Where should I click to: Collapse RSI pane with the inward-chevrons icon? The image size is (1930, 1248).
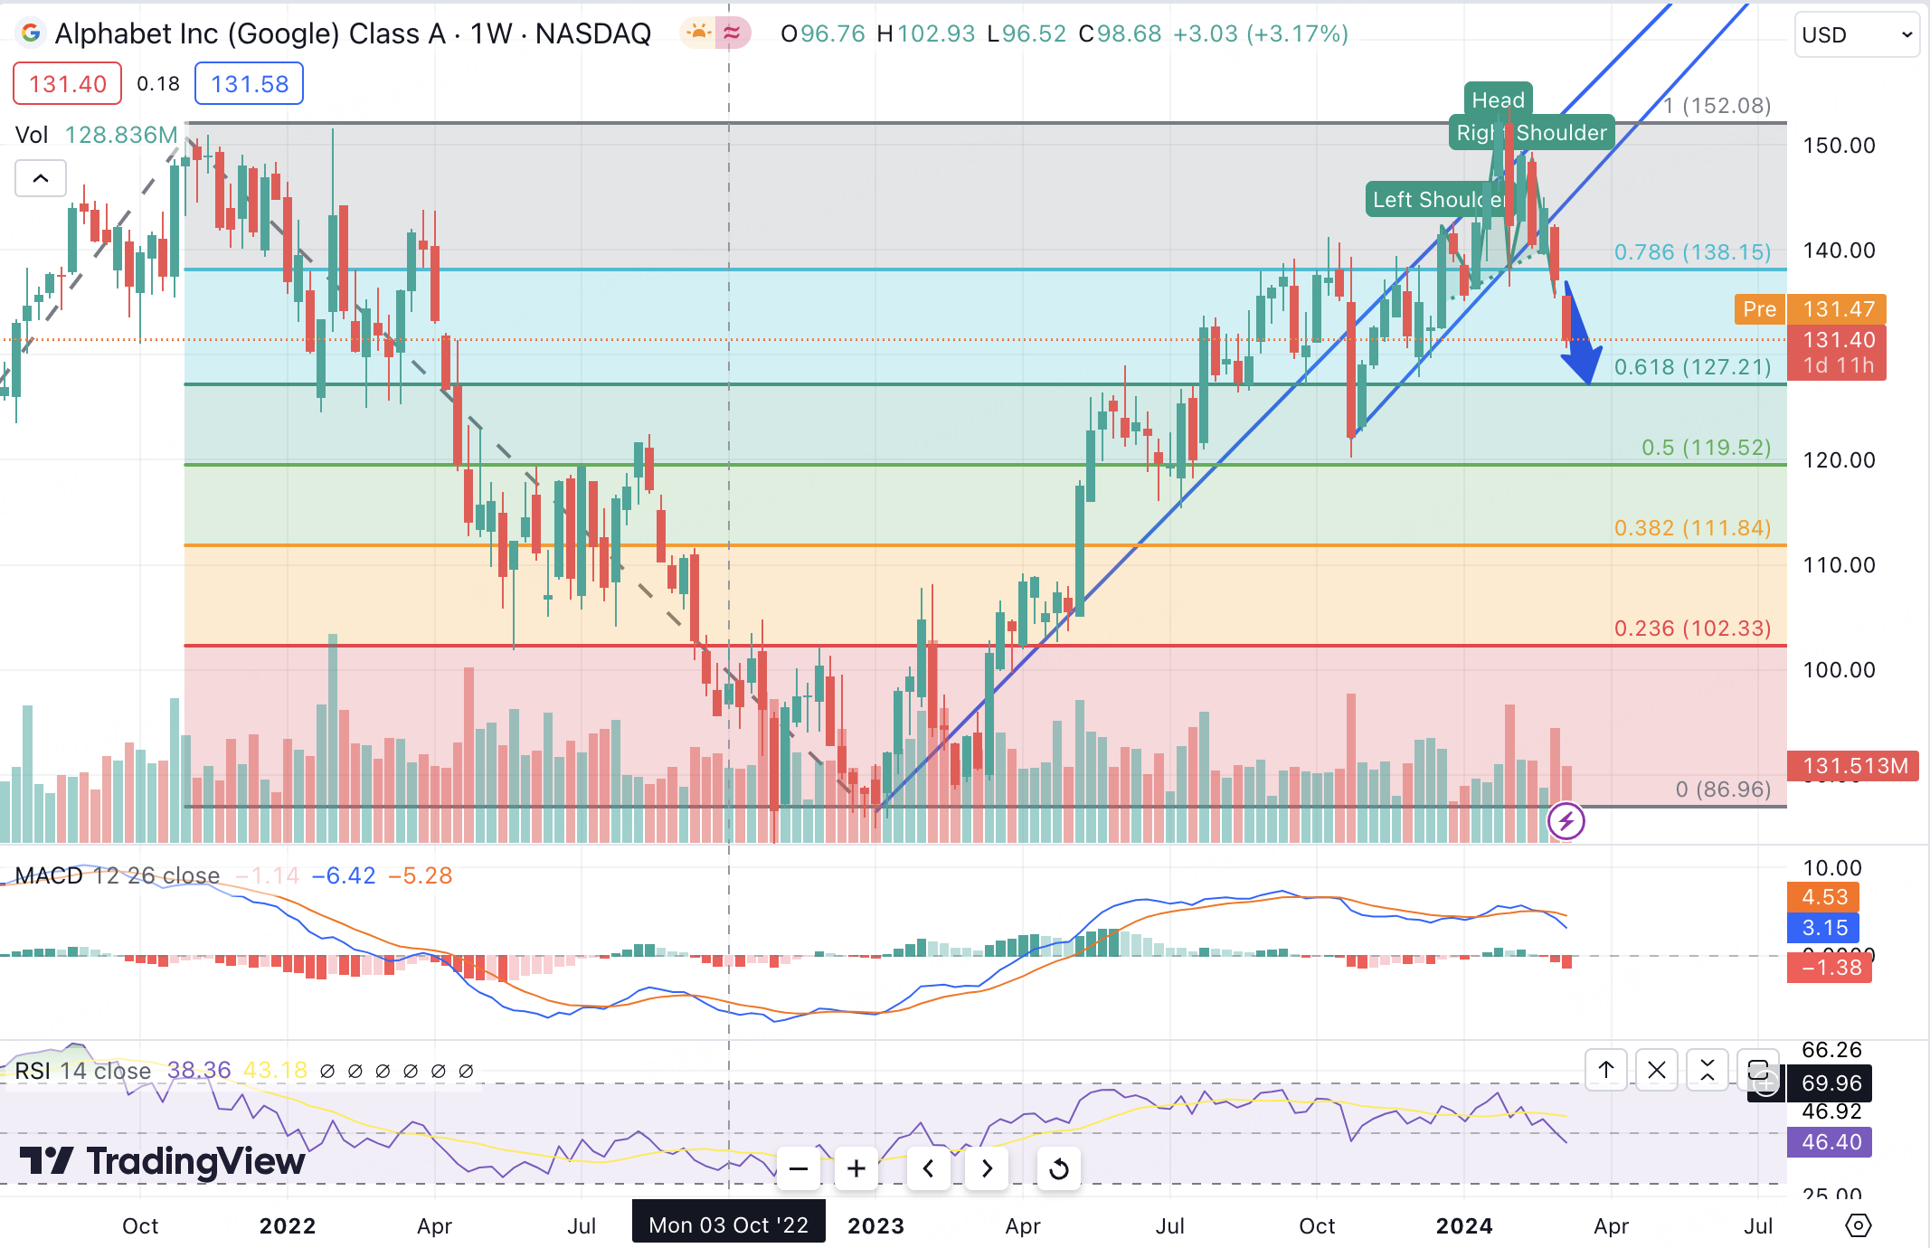tap(1708, 1071)
